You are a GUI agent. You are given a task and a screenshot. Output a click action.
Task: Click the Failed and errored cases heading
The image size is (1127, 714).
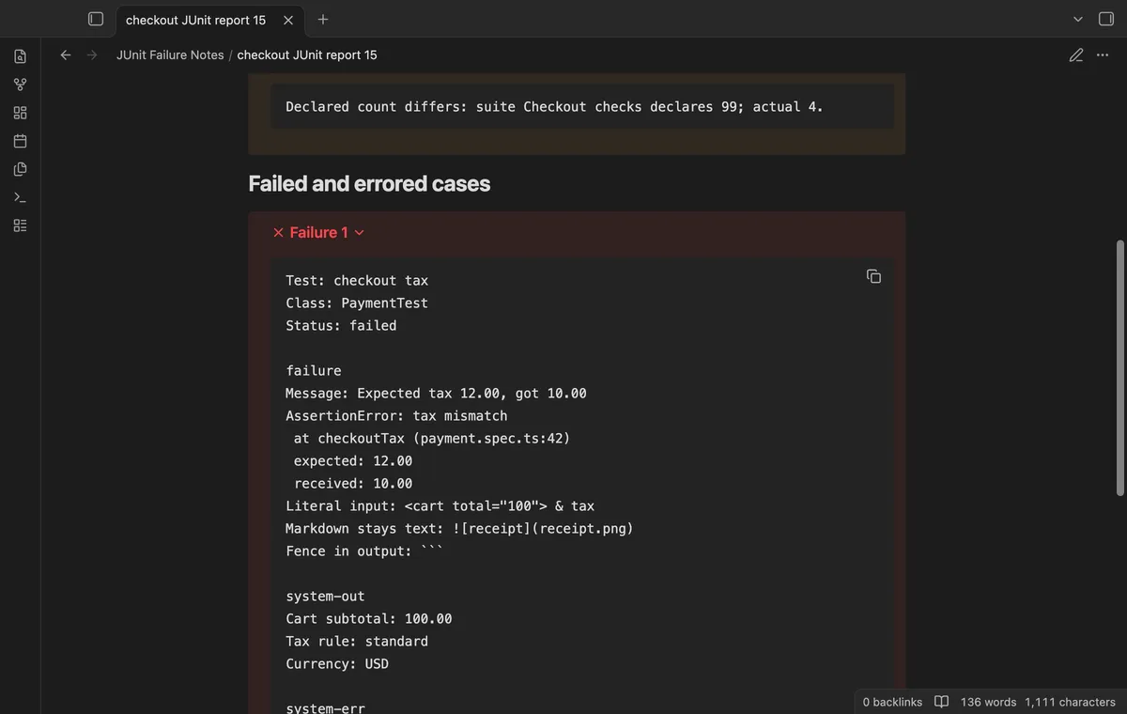tap(369, 183)
